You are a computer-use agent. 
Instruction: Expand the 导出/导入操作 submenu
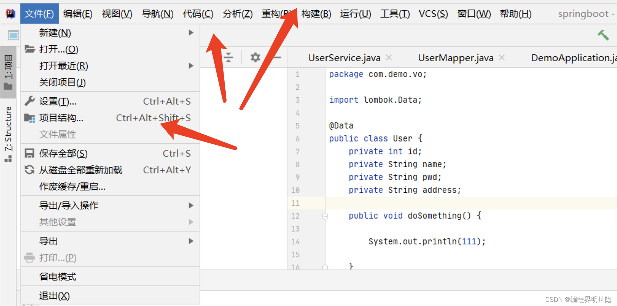click(191, 206)
